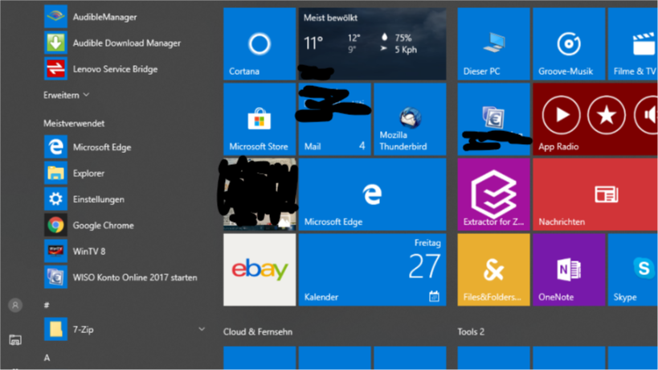Open Einstellungen settings app
This screenshot has width=658, height=370.
[126, 199]
